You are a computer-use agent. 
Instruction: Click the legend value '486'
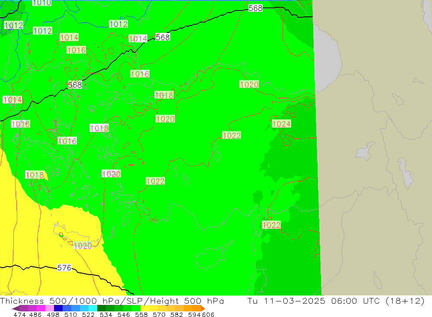click(x=35, y=314)
